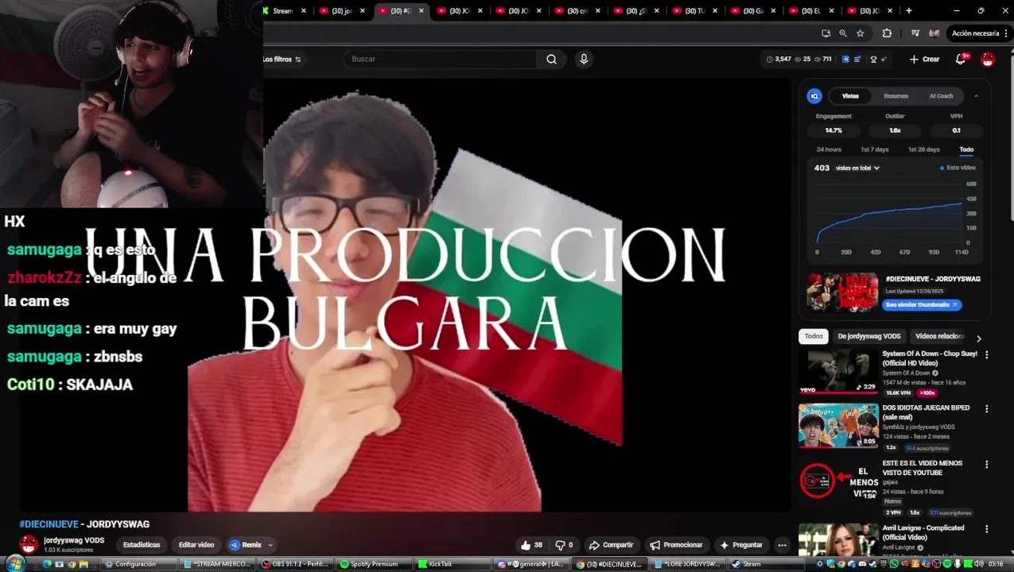Viewport: 1014px width, 572px height.
Task: Open Crear menu button
Action: point(925,60)
